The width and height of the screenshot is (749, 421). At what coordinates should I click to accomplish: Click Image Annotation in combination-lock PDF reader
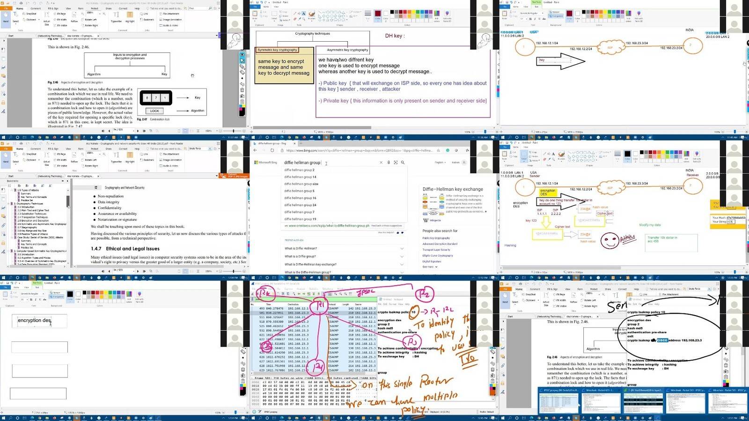170,20
